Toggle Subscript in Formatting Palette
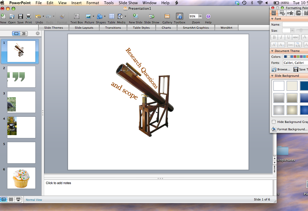The image size is (308, 211). point(281,45)
